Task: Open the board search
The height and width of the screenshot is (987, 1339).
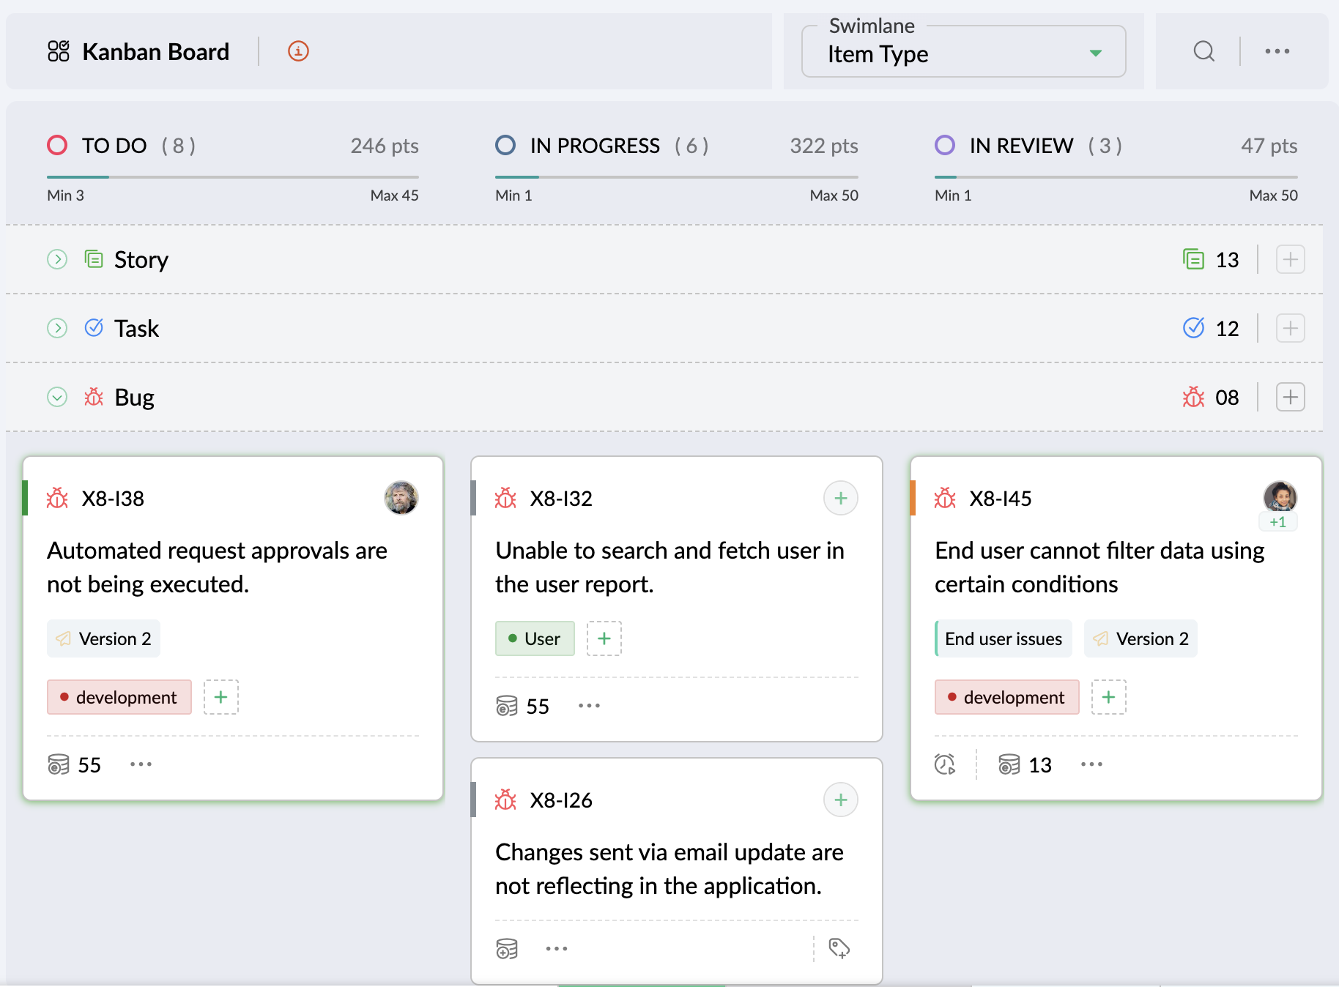Action: [x=1203, y=51]
